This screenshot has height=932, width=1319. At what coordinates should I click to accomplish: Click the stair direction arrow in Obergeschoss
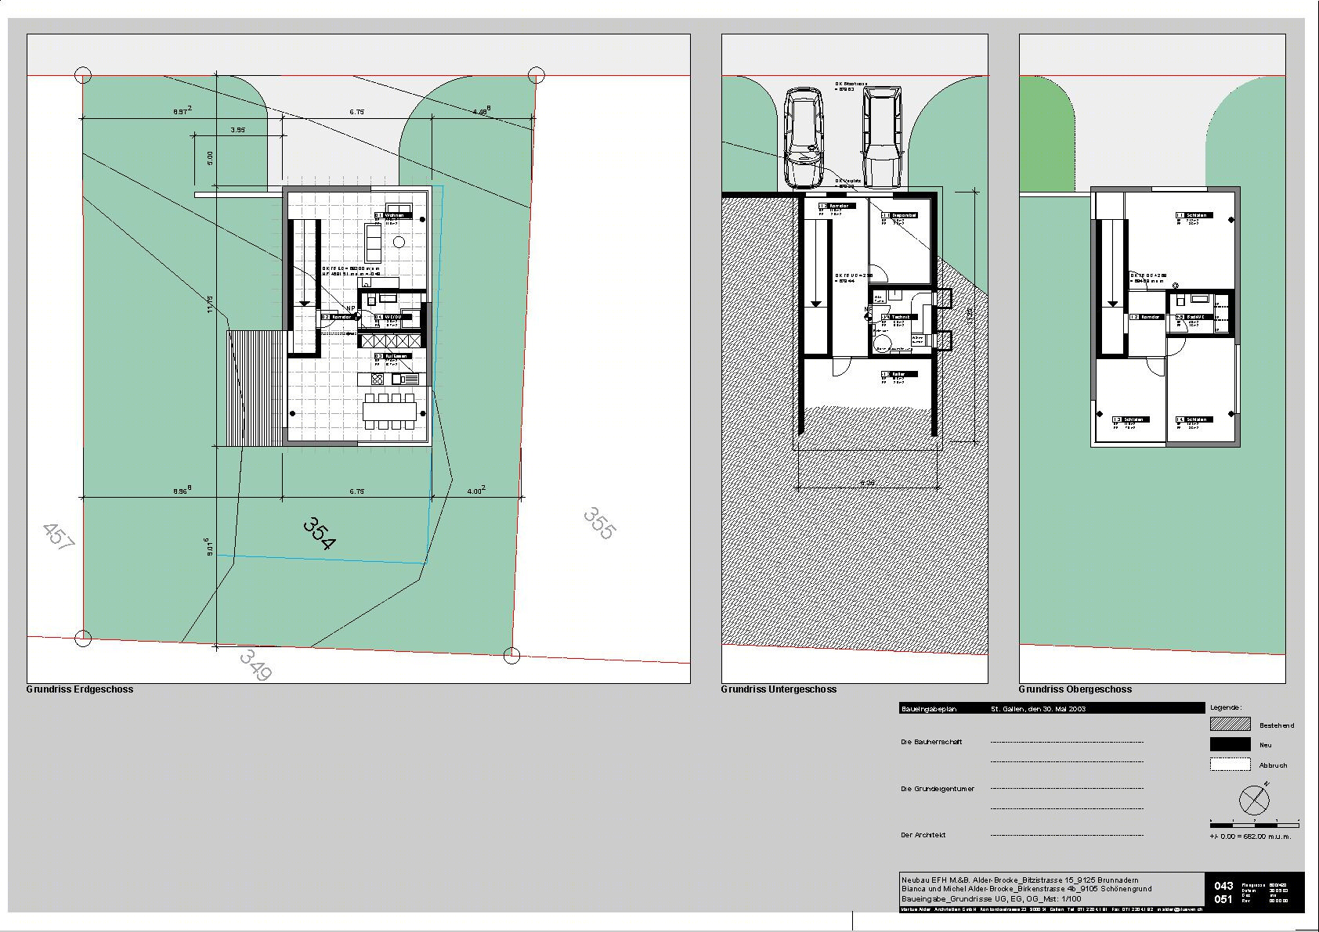(1111, 263)
